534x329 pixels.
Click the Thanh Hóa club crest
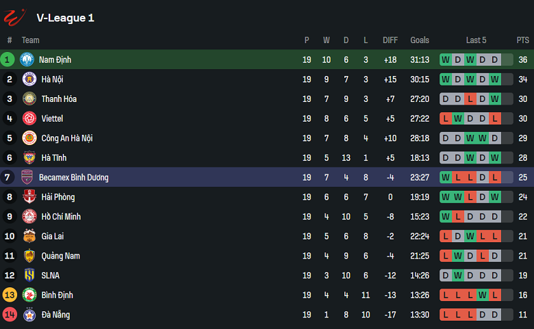point(29,99)
